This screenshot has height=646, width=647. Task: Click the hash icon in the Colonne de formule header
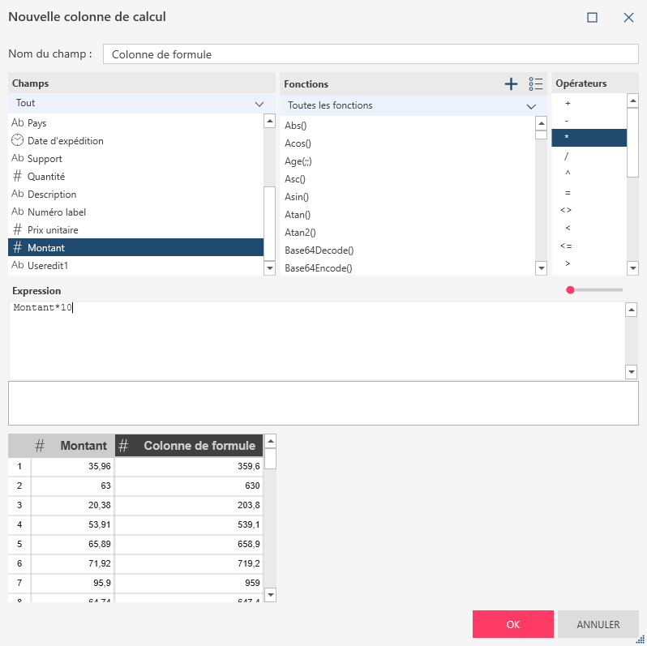pos(123,446)
